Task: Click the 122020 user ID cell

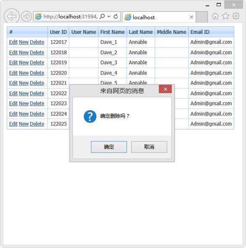Action: pos(58,73)
